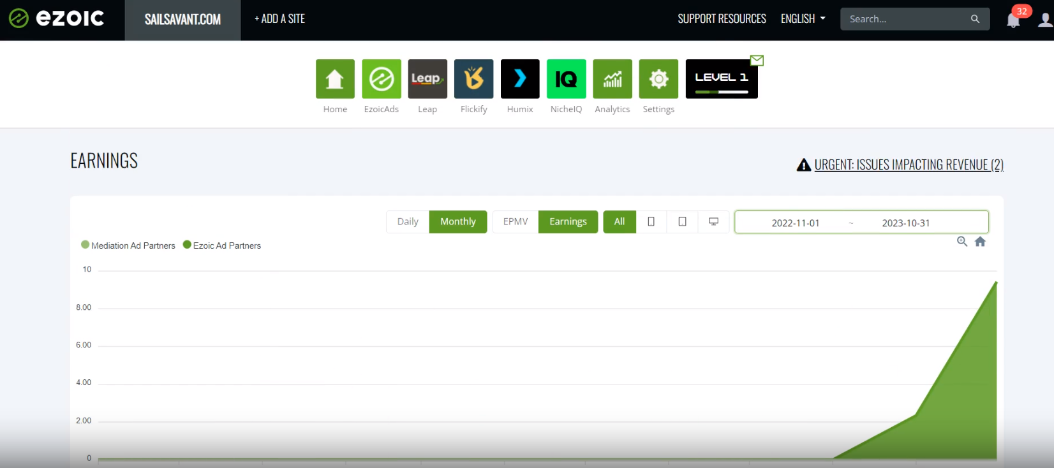
Task: Click the Analytics label text
Action: coord(612,110)
